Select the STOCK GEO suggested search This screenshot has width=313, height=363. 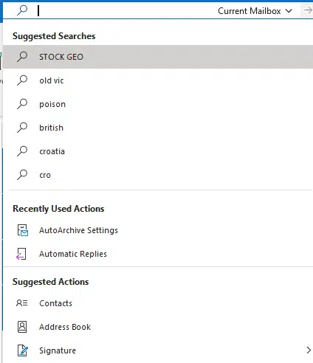click(x=158, y=57)
